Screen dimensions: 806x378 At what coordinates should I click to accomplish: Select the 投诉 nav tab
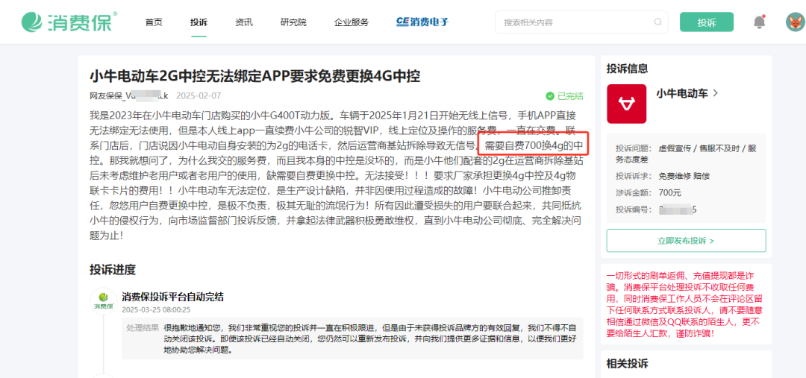tap(199, 22)
